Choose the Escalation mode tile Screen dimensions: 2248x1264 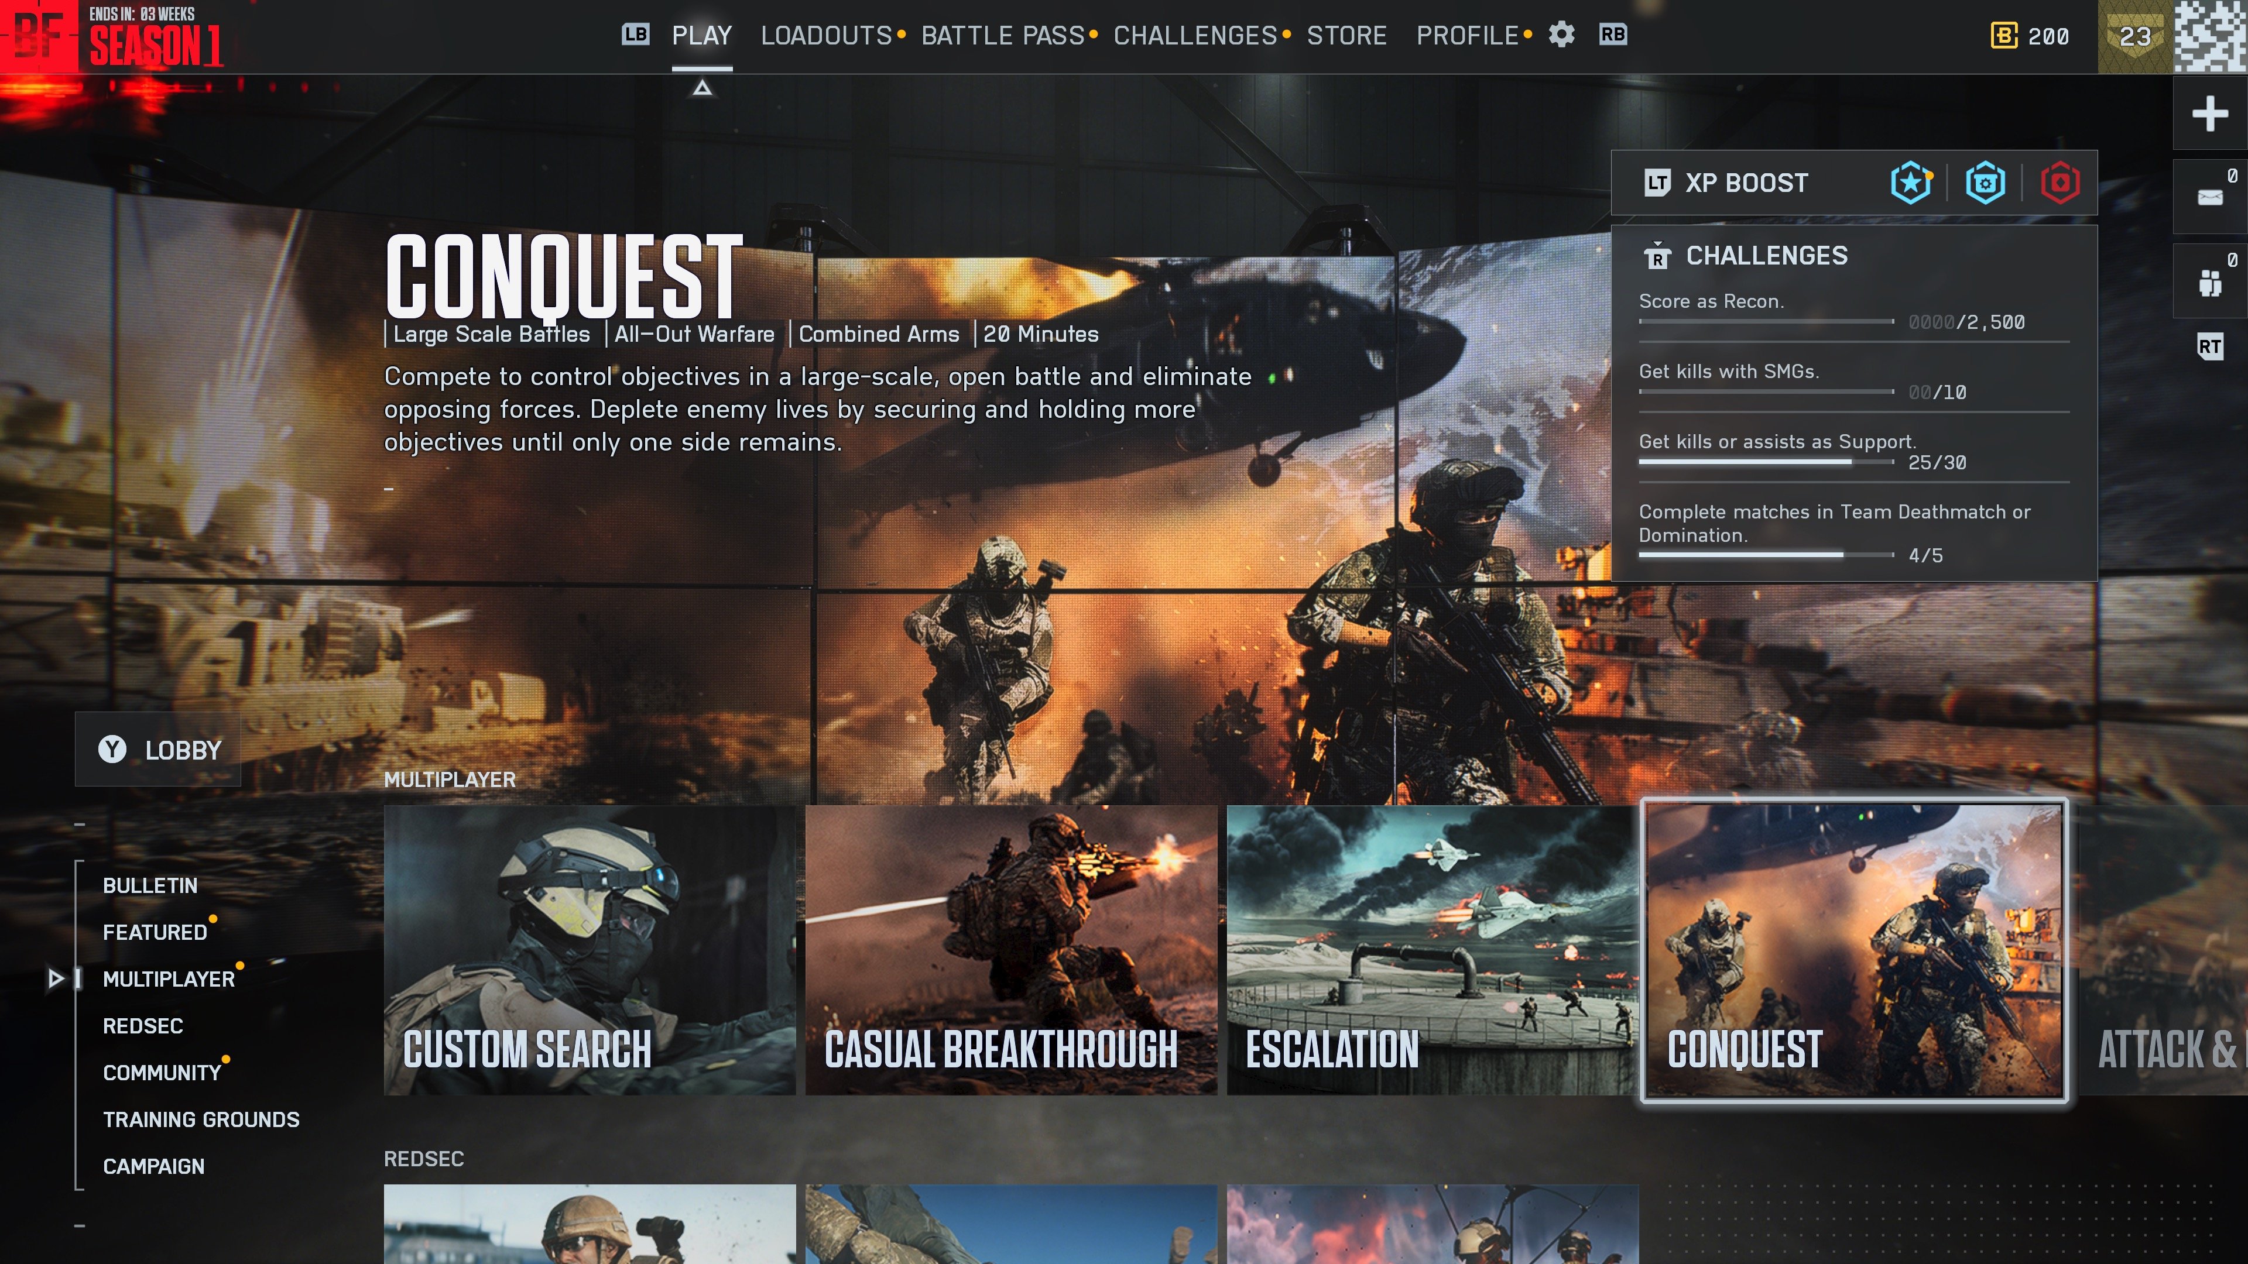[1431, 949]
